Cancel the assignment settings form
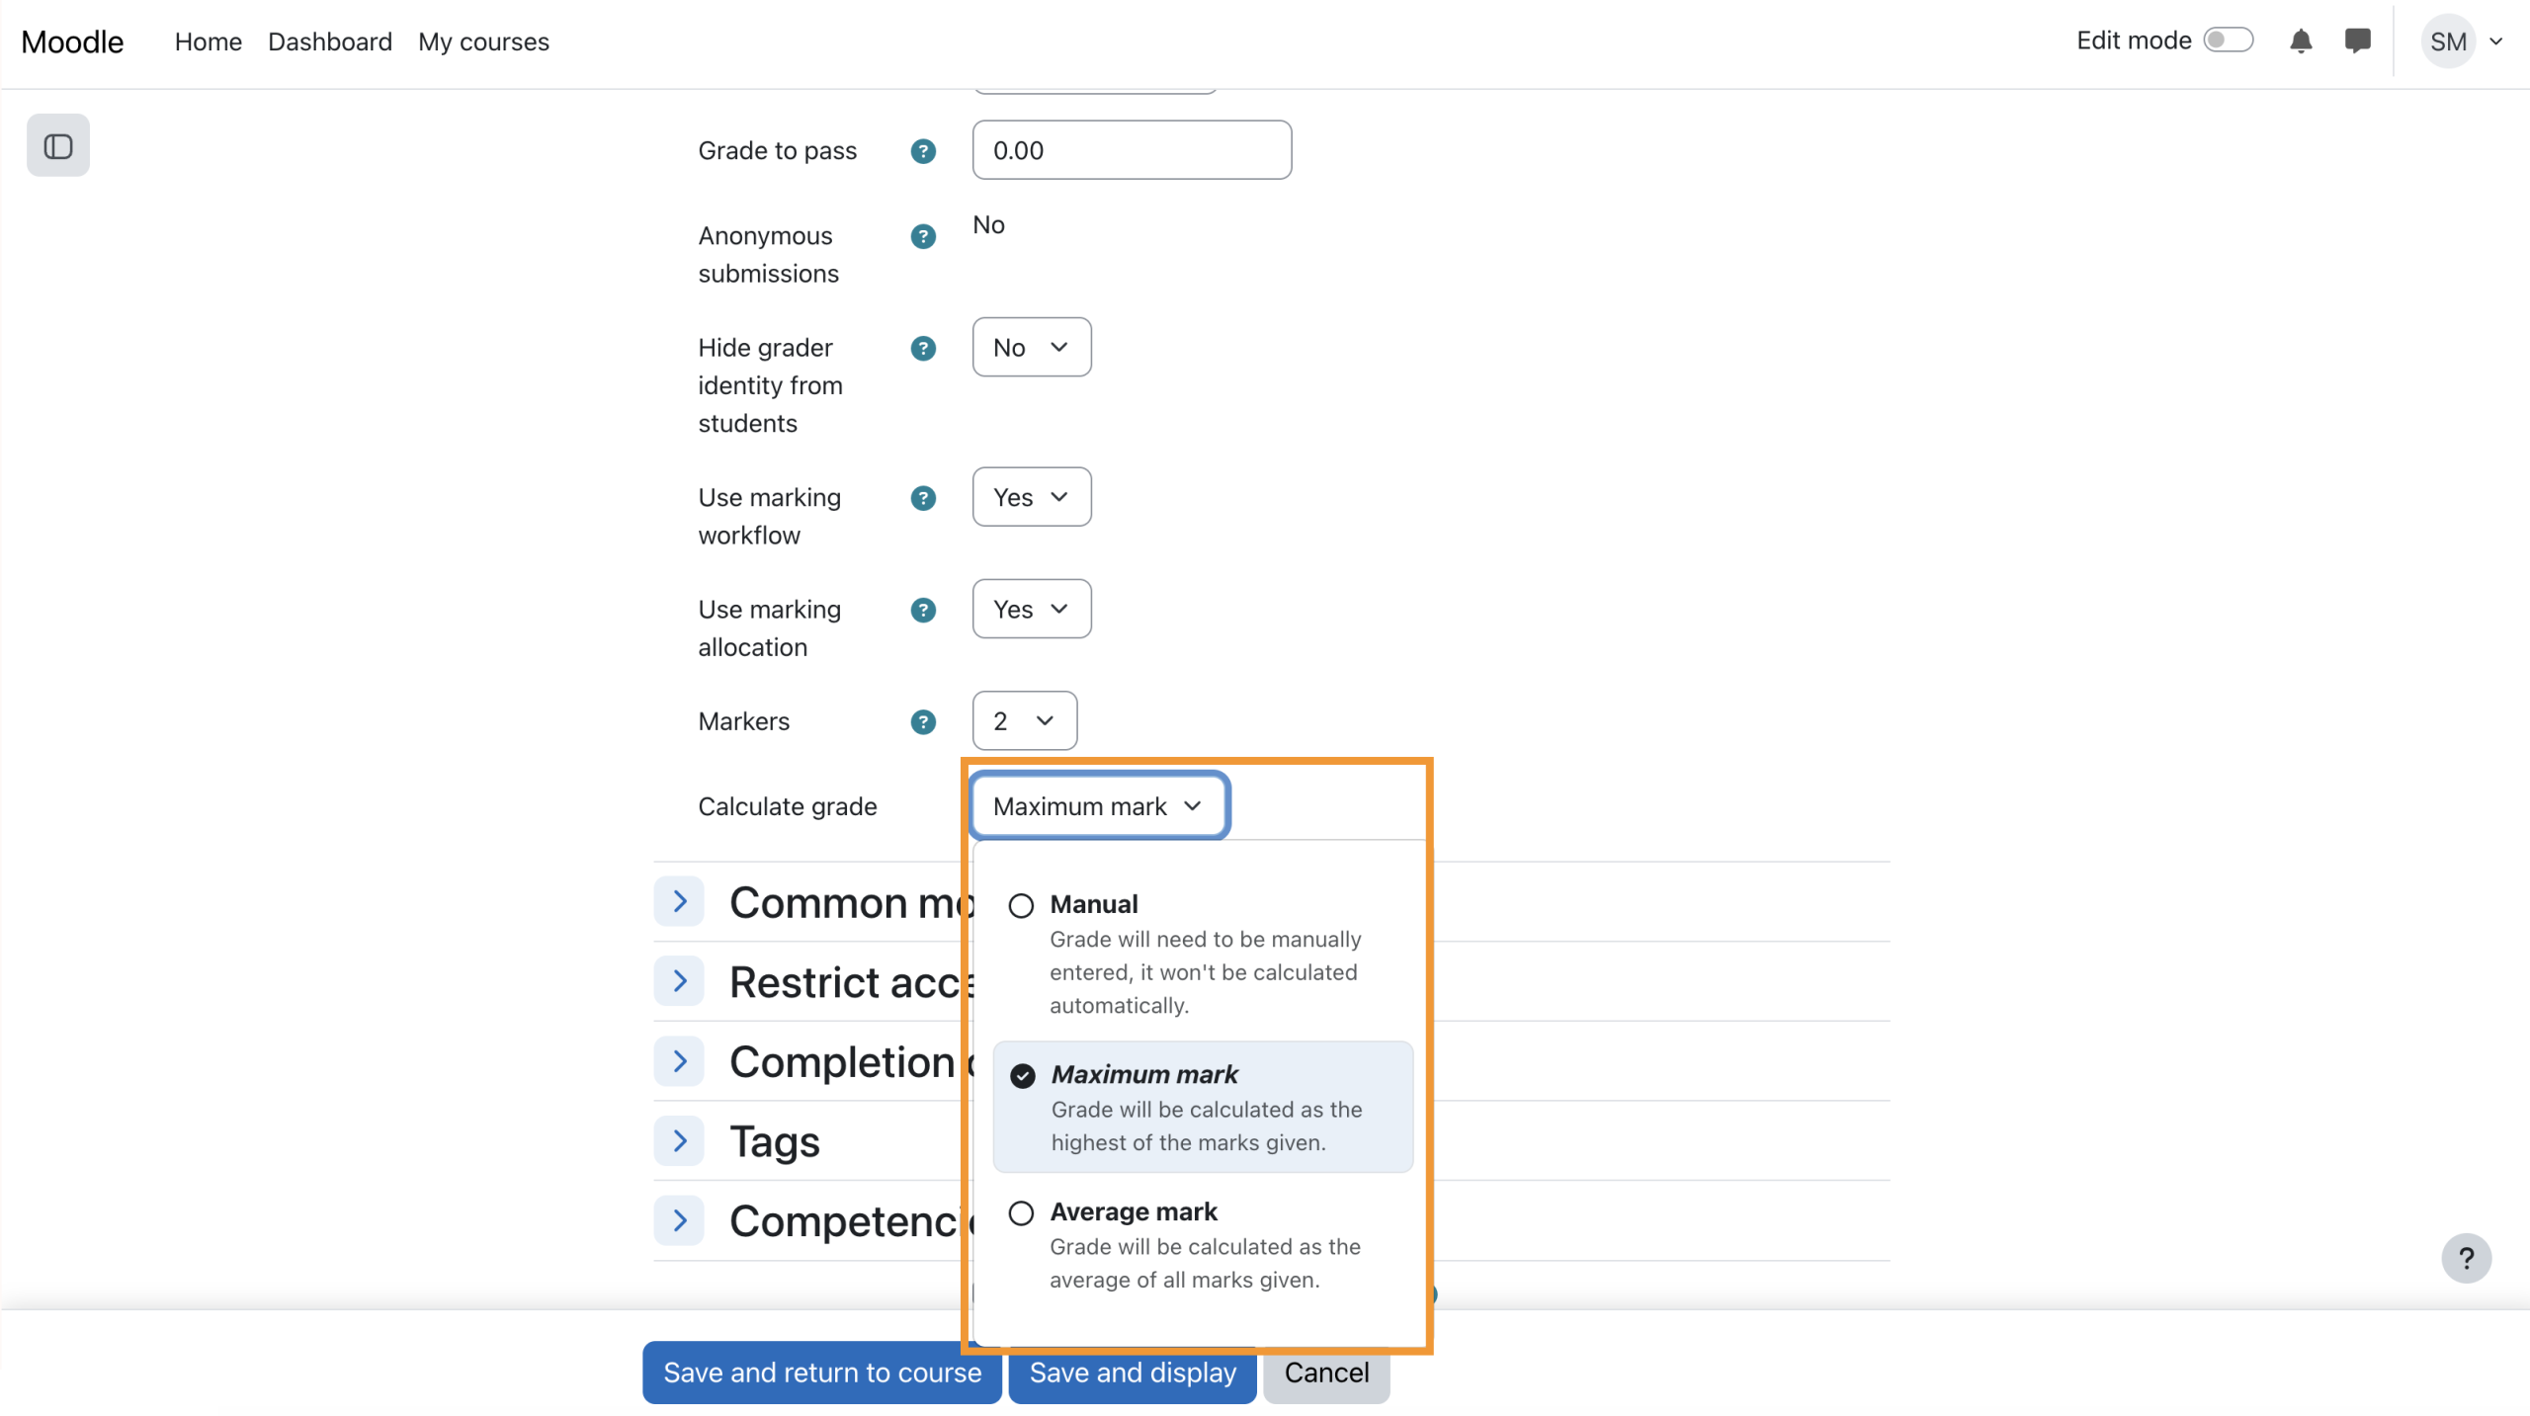 [1326, 1373]
